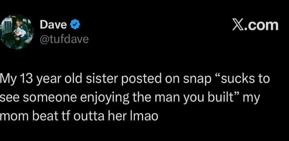Open the @tufdave handle link
Viewport: 289px width, 141px height.
[64, 39]
